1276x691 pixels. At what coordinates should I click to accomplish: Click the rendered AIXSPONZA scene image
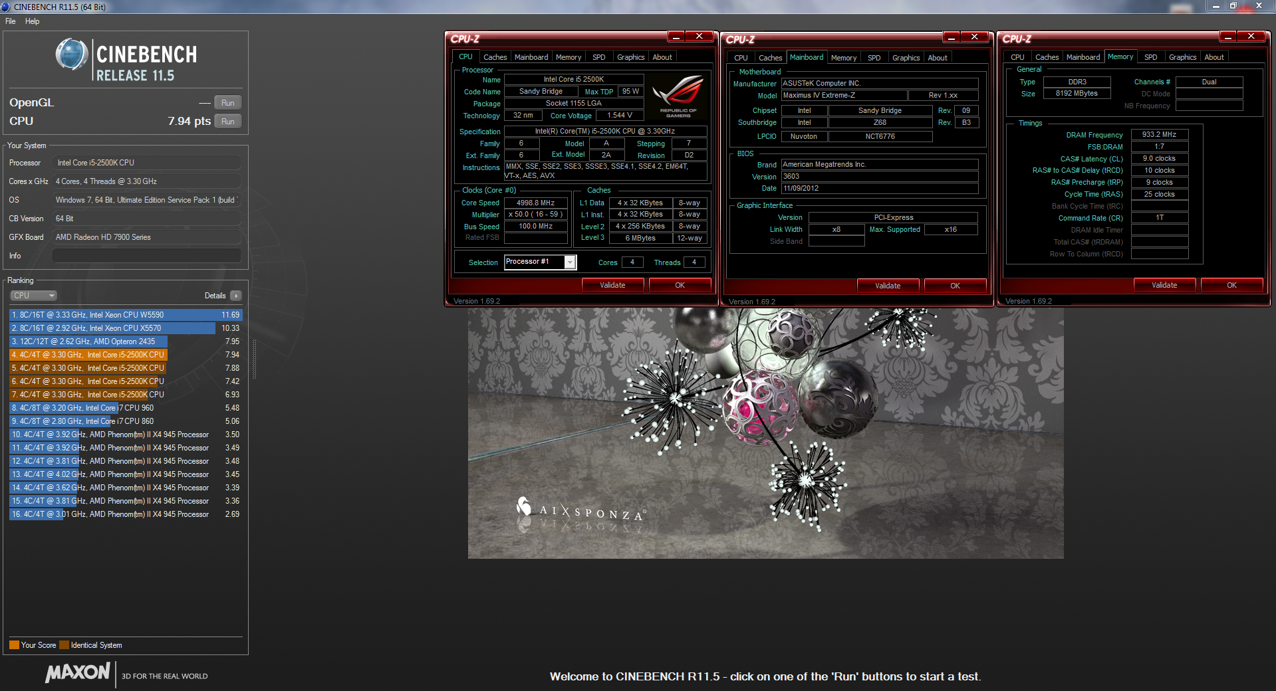click(765, 433)
